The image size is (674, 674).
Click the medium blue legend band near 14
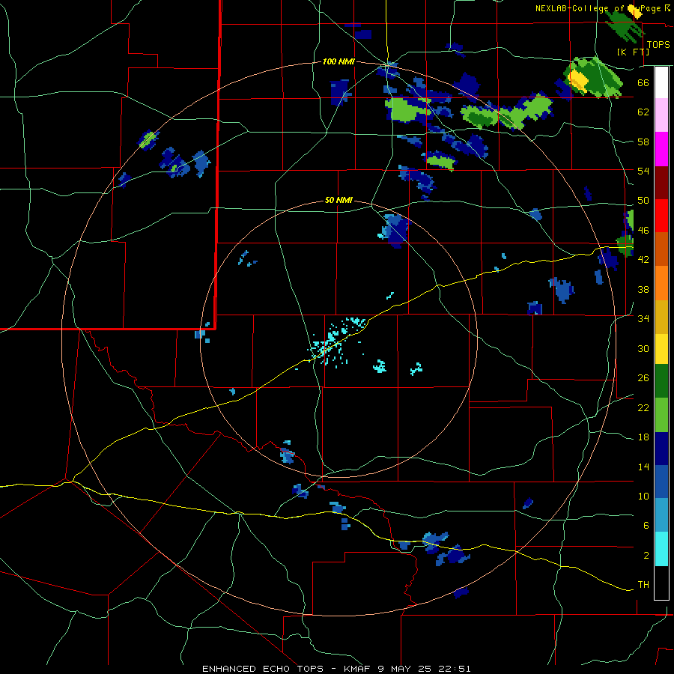tap(661, 482)
